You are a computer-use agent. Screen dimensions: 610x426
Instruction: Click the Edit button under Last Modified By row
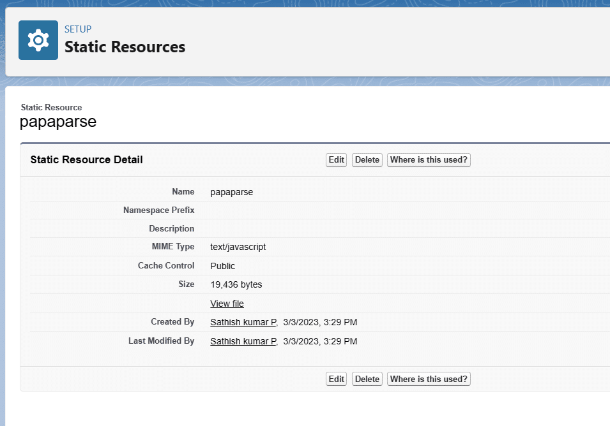pos(336,379)
